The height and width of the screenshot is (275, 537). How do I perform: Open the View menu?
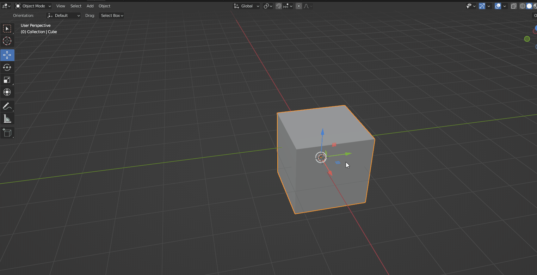[x=61, y=6]
